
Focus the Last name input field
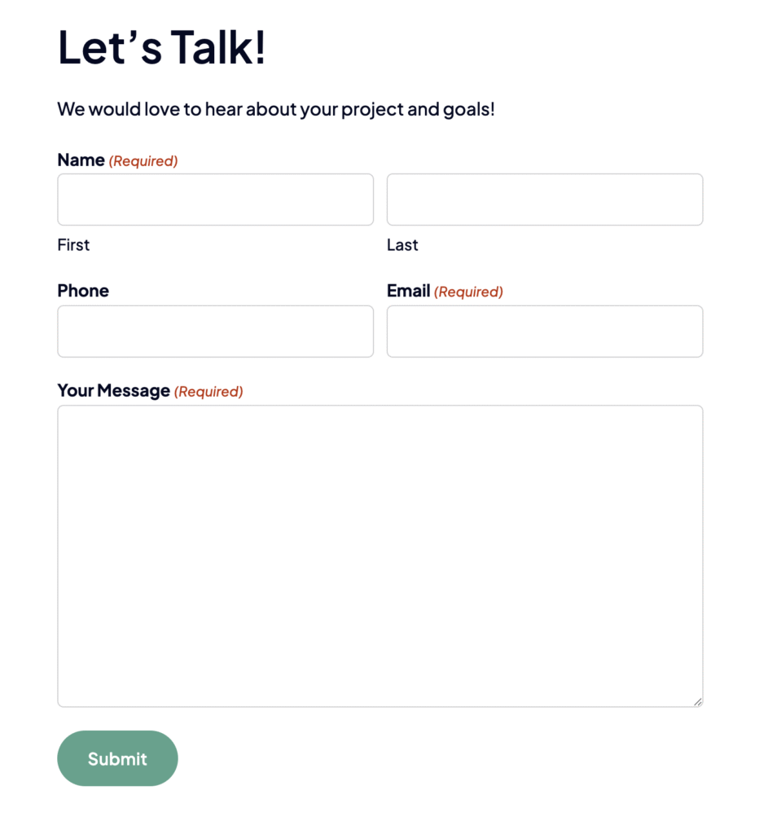(x=544, y=200)
